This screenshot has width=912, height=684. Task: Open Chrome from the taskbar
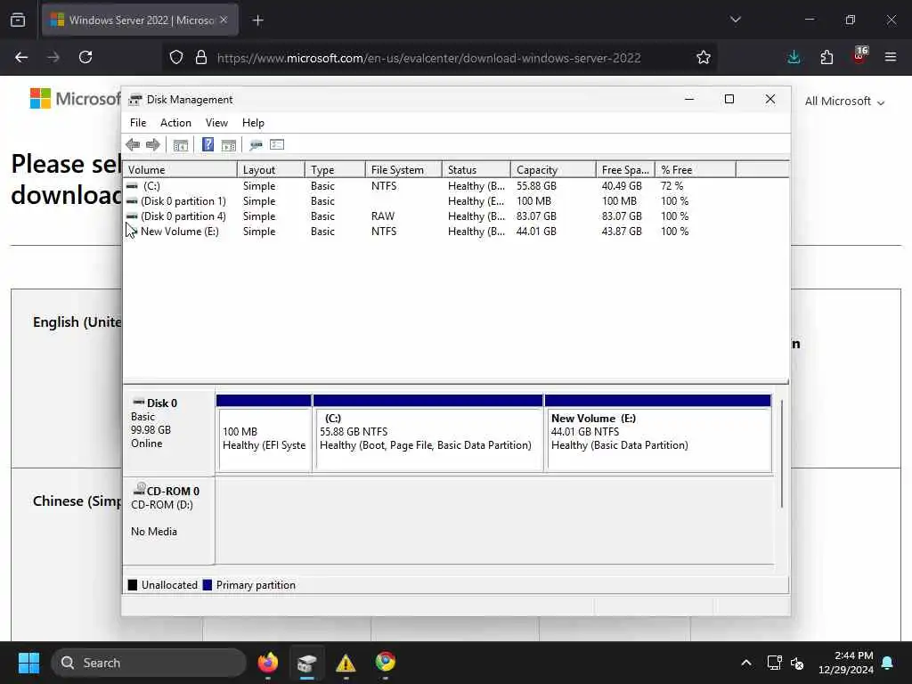[x=385, y=663]
